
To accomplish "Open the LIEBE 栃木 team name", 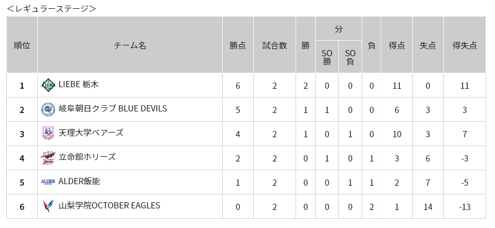I will (79, 85).
